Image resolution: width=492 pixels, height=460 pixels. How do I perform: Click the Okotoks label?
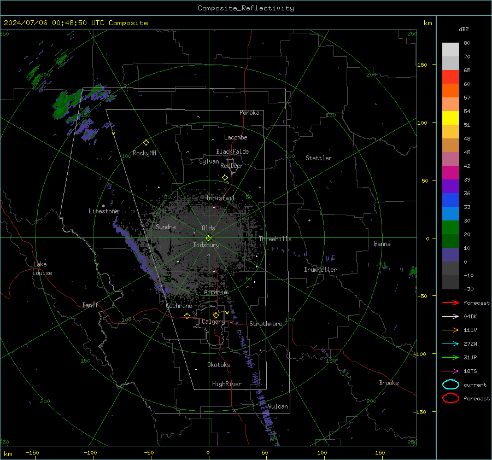(x=219, y=365)
